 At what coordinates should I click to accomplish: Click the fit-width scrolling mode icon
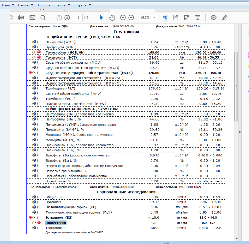pyautogui.click(x=165, y=17)
